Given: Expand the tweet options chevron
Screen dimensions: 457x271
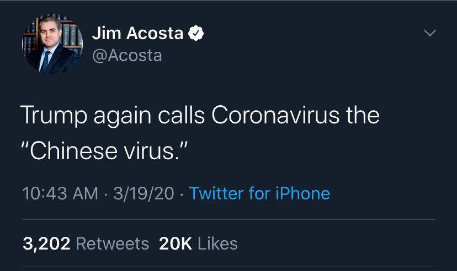Looking at the screenshot, I should [430, 33].
